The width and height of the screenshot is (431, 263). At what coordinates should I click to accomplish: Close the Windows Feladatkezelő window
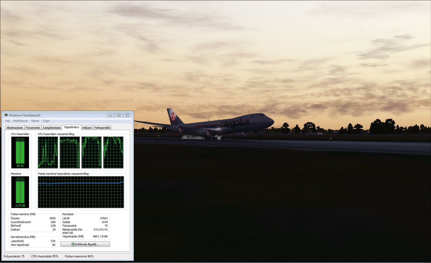click(x=127, y=115)
